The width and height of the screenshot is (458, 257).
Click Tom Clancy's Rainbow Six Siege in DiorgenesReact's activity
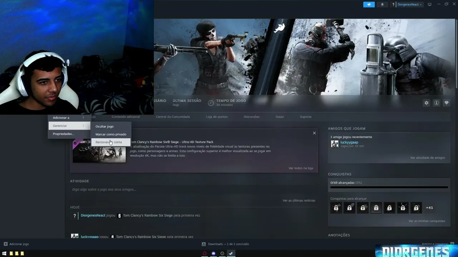click(x=148, y=216)
